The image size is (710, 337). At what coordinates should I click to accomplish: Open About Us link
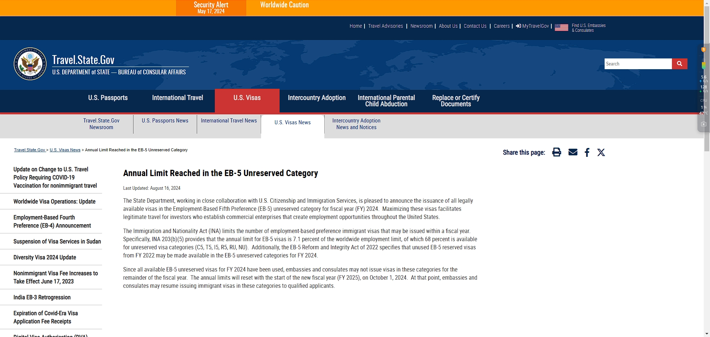tap(448, 26)
